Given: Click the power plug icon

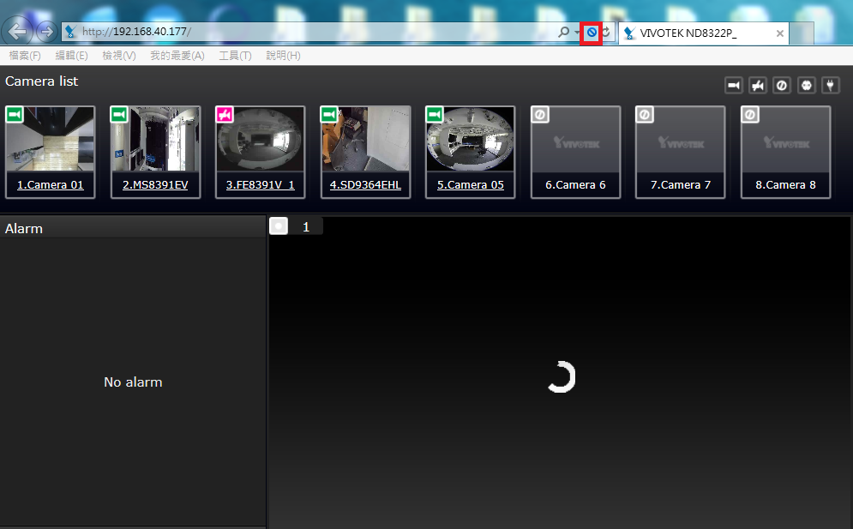Looking at the screenshot, I should click(x=830, y=85).
